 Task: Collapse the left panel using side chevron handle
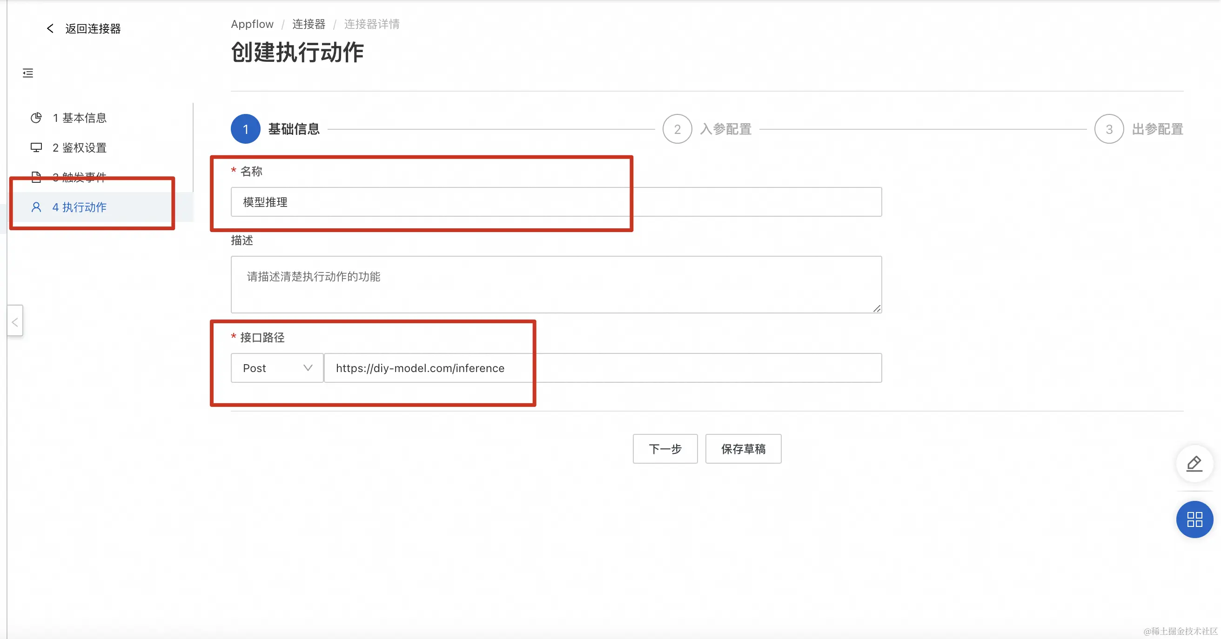click(x=15, y=322)
